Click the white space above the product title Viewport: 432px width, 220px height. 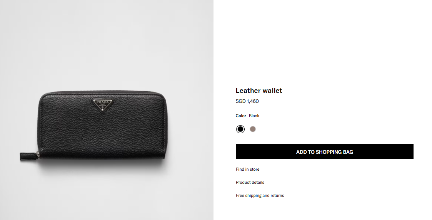click(x=322, y=41)
